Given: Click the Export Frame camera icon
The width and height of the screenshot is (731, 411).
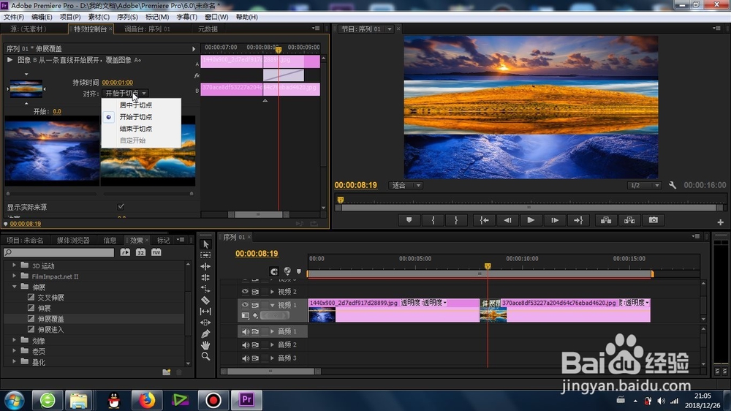Looking at the screenshot, I should 653,220.
